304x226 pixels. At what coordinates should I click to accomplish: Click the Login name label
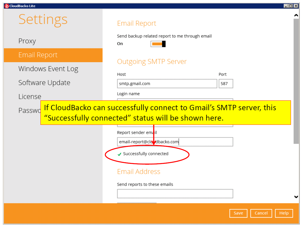click(128, 94)
